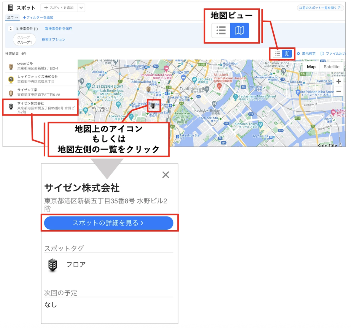Image resolution: width=351 pixels, height=328 pixels.
Task: Switch to list view in small toggle
Action: point(277,53)
